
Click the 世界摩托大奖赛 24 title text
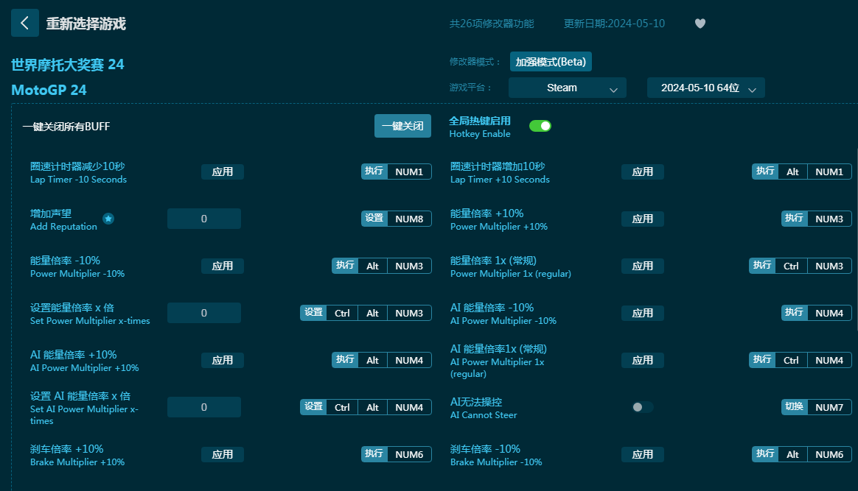coord(67,65)
